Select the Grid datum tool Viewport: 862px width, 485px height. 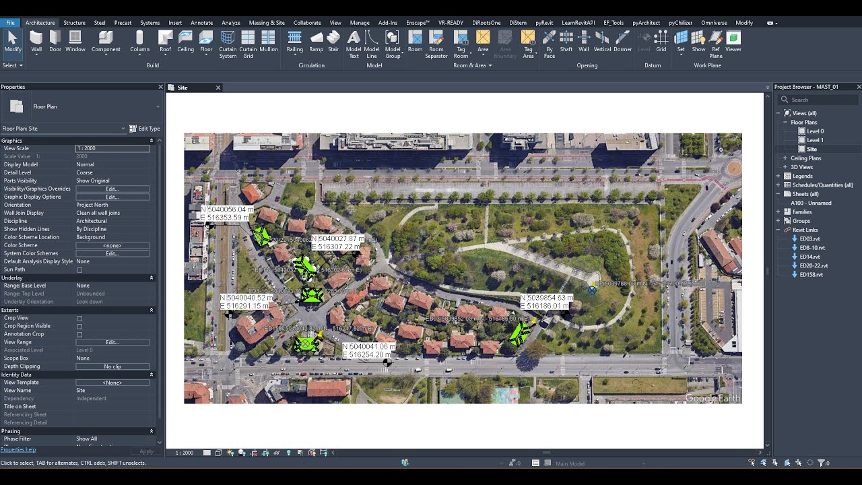coord(661,41)
